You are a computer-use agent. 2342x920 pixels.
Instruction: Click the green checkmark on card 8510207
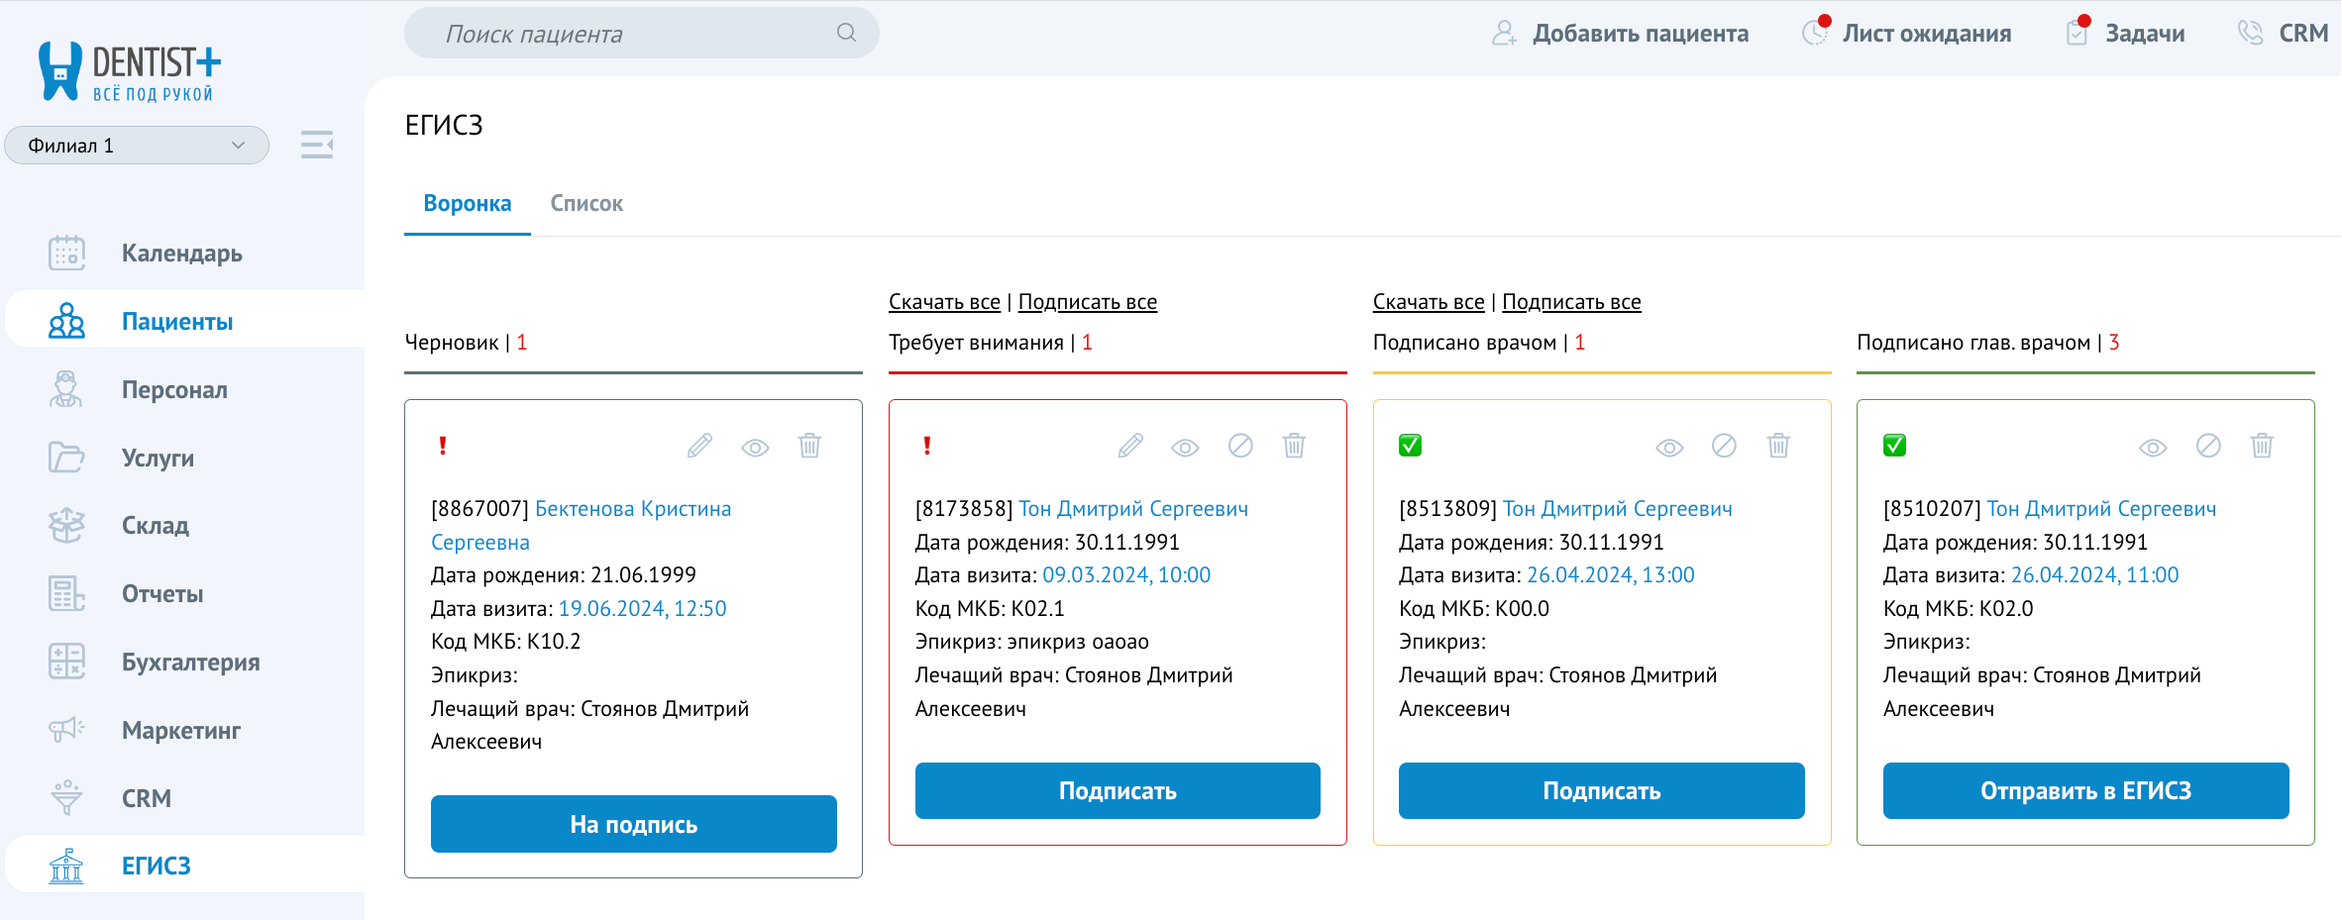(x=1895, y=446)
